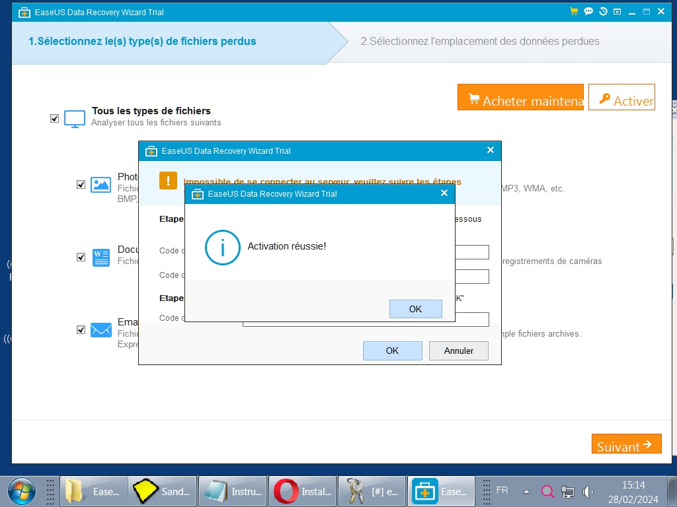Screen dimensions: 677x507
Task: Click 'Activation réussie!' message text
Action: click(x=287, y=246)
